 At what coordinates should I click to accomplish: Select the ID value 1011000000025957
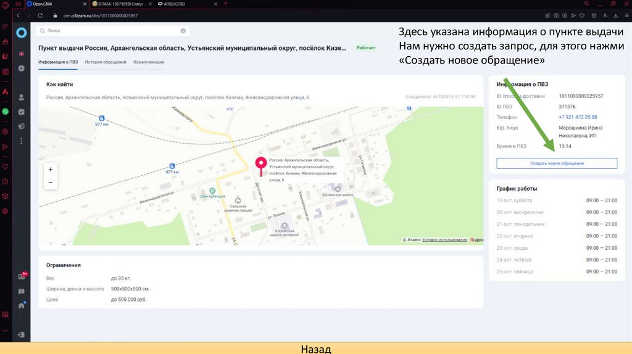click(x=581, y=96)
